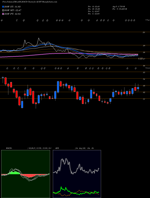Screen dimensions: 150x198
Task: Click the 'MACD:' panel heading
Action: [9, 148]
